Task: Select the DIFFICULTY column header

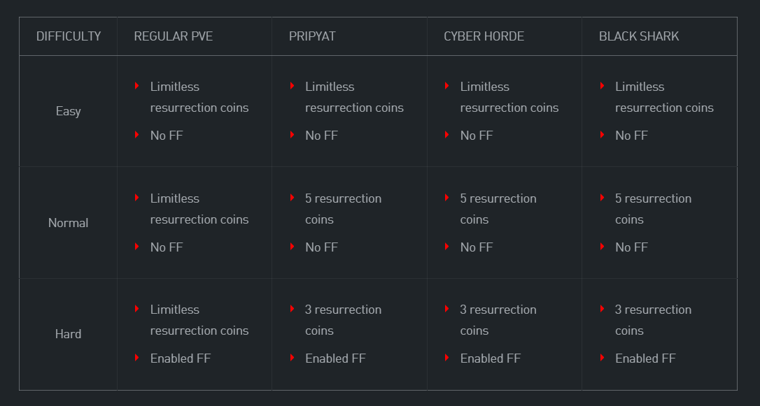Action: coord(69,36)
